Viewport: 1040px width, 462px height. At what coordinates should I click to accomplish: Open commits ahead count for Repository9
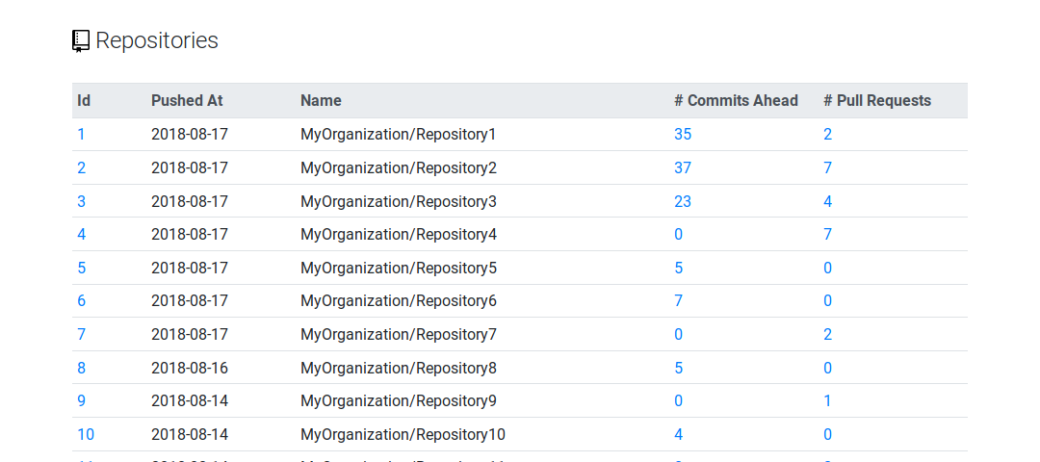point(679,401)
